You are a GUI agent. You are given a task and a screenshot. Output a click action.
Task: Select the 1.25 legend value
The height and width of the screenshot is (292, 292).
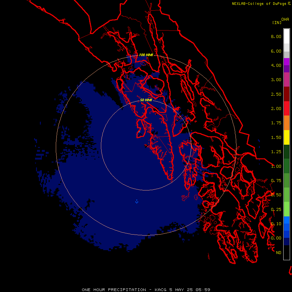276,152
